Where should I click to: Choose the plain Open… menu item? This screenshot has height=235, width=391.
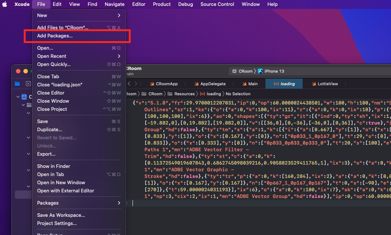point(79,48)
